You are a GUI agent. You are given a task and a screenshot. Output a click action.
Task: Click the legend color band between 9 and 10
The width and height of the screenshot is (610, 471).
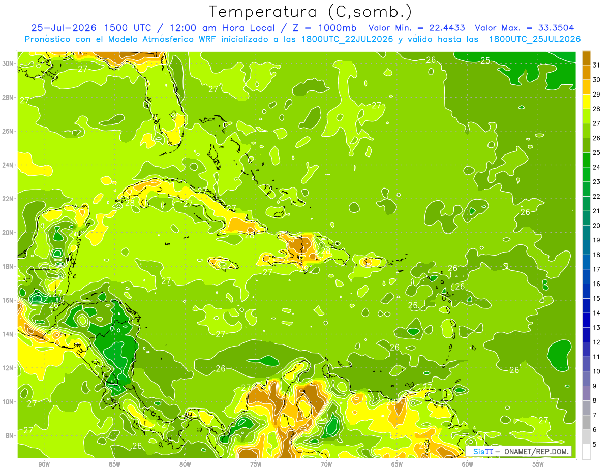[586, 379]
